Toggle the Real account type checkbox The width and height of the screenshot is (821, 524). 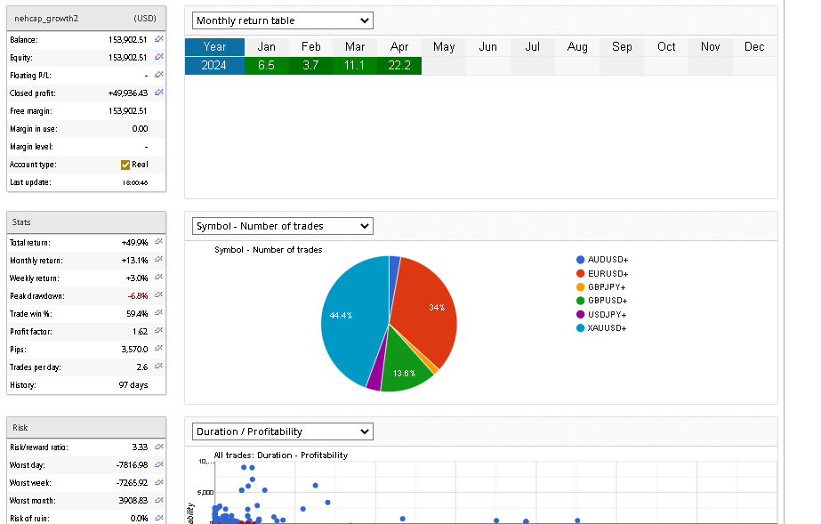pos(125,165)
